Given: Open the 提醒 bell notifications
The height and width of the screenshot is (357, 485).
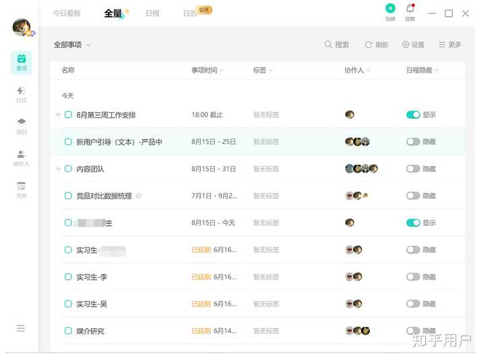Looking at the screenshot, I should pyautogui.click(x=410, y=9).
